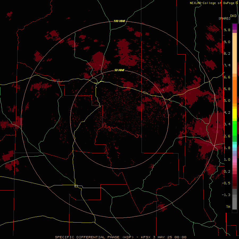Click the 1.0 scale value
239x239 pixels.
227,160
